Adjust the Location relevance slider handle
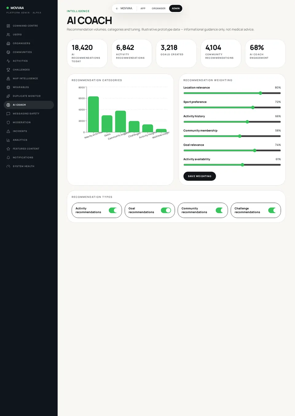 [261, 93]
